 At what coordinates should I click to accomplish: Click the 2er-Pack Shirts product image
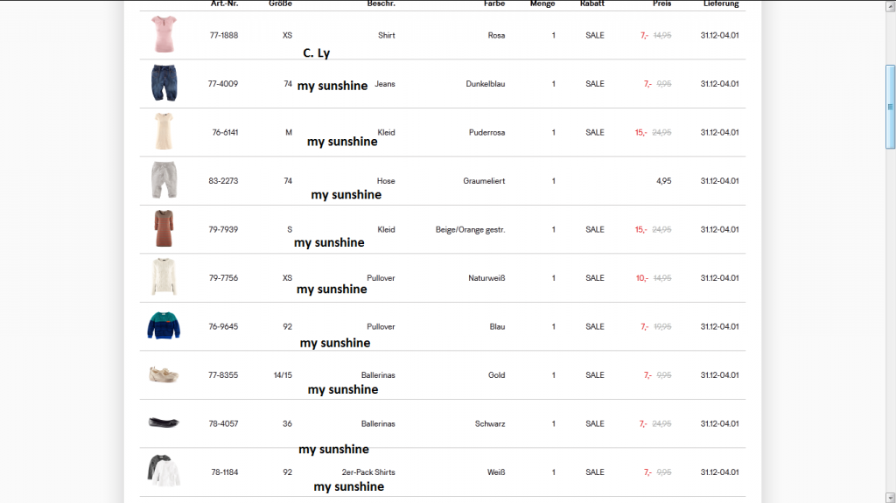point(164,471)
